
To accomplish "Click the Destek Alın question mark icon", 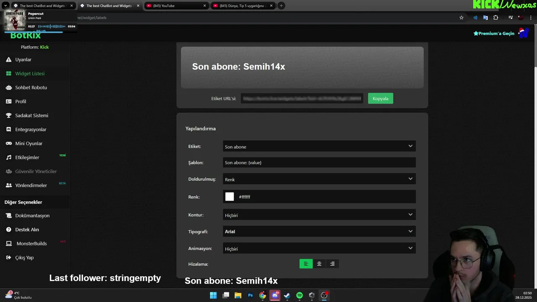I will coord(8,229).
